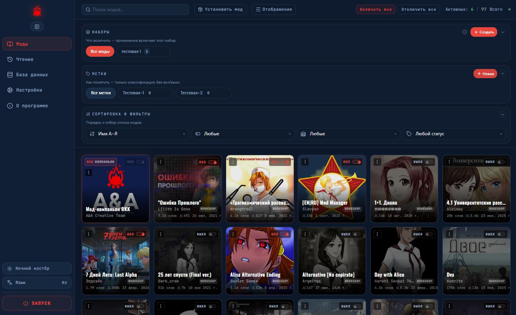Click the three-dot icon on «Трагикомический расска...» card

tap(233, 162)
